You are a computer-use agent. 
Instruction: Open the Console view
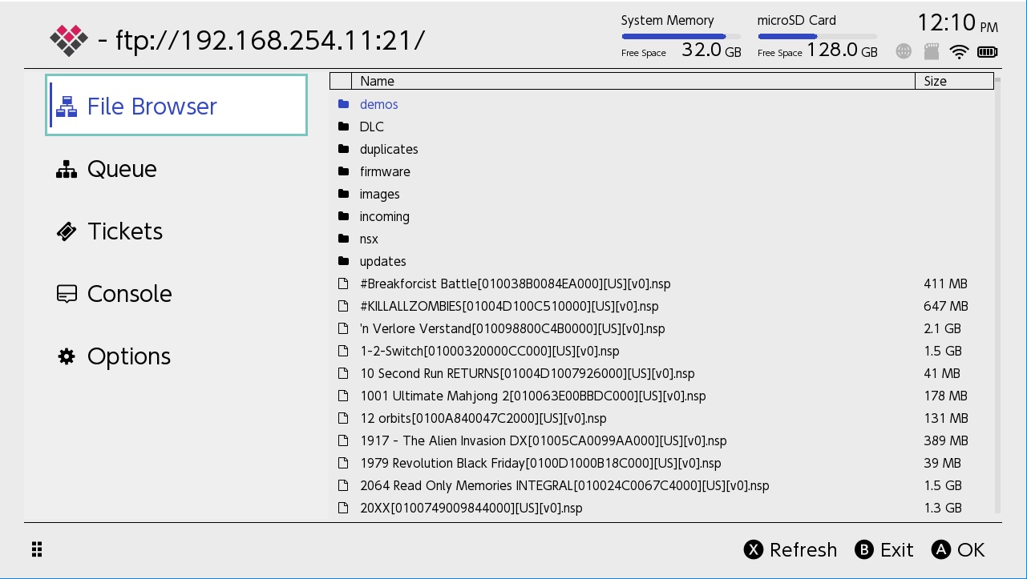pos(129,294)
